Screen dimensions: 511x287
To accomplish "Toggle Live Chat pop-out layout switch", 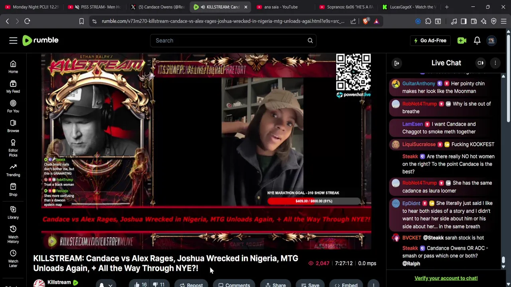I will click(480, 63).
